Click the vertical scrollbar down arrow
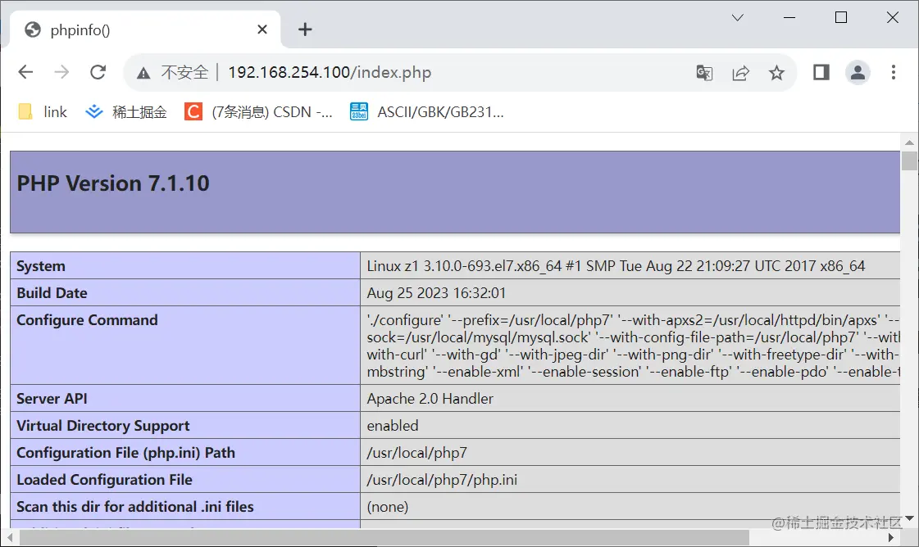The height and width of the screenshot is (547, 919). pyautogui.click(x=909, y=518)
